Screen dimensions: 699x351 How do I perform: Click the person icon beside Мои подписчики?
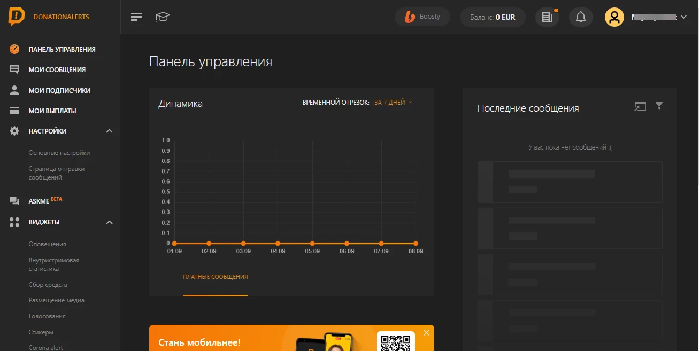[14, 90]
